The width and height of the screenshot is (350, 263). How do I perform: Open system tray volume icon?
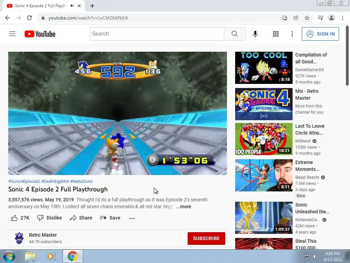pos(315,256)
